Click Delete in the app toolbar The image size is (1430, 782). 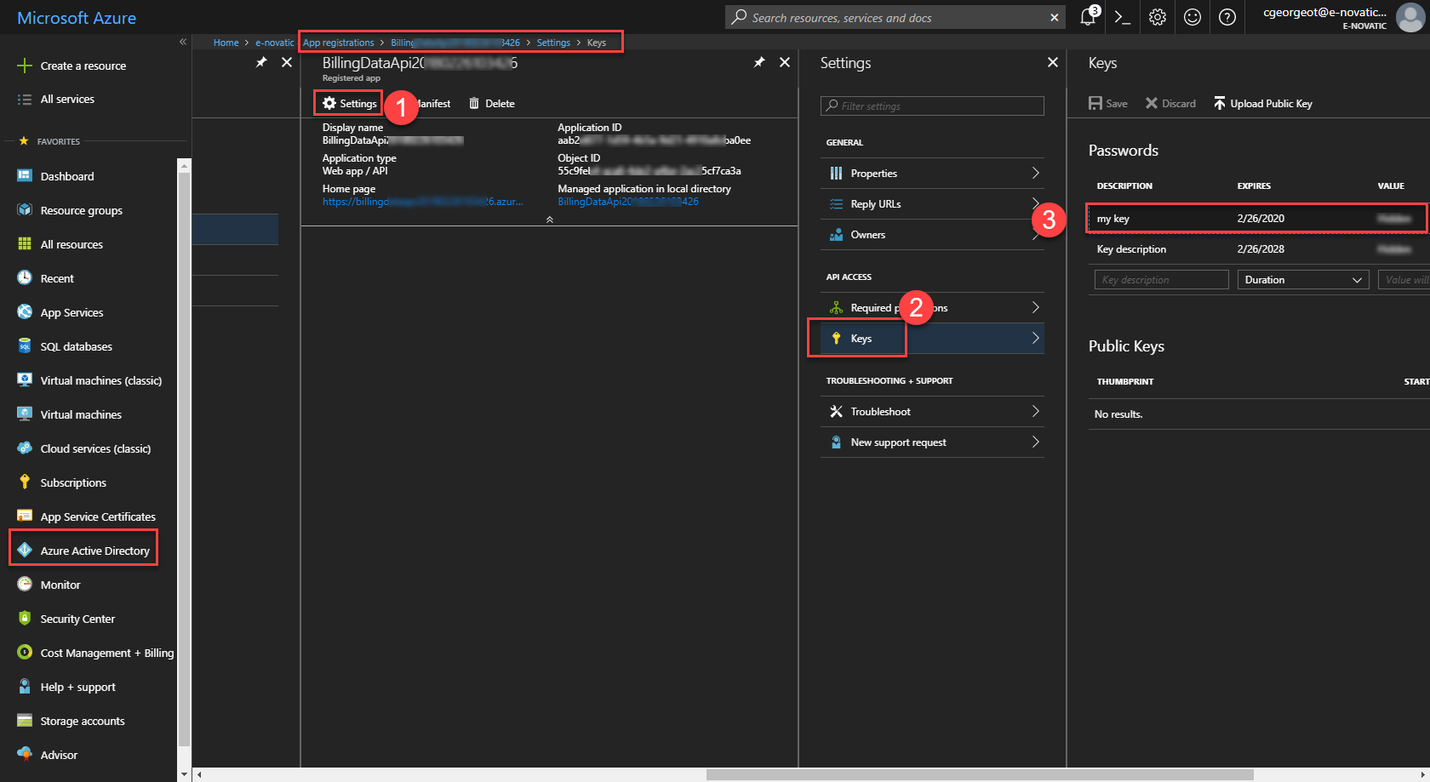click(492, 103)
